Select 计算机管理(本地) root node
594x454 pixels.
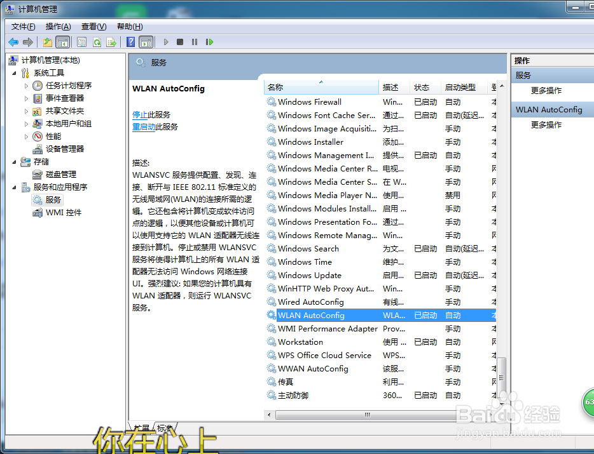(50, 60)
